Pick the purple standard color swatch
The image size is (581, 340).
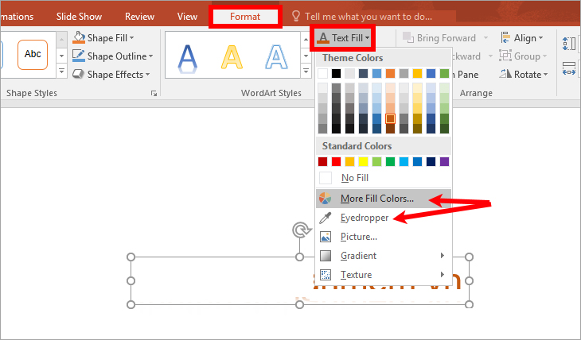pos(444,162)
